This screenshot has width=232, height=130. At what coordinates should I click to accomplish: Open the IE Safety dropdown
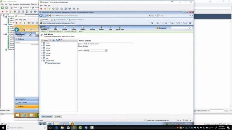click(x=179, y=23)
